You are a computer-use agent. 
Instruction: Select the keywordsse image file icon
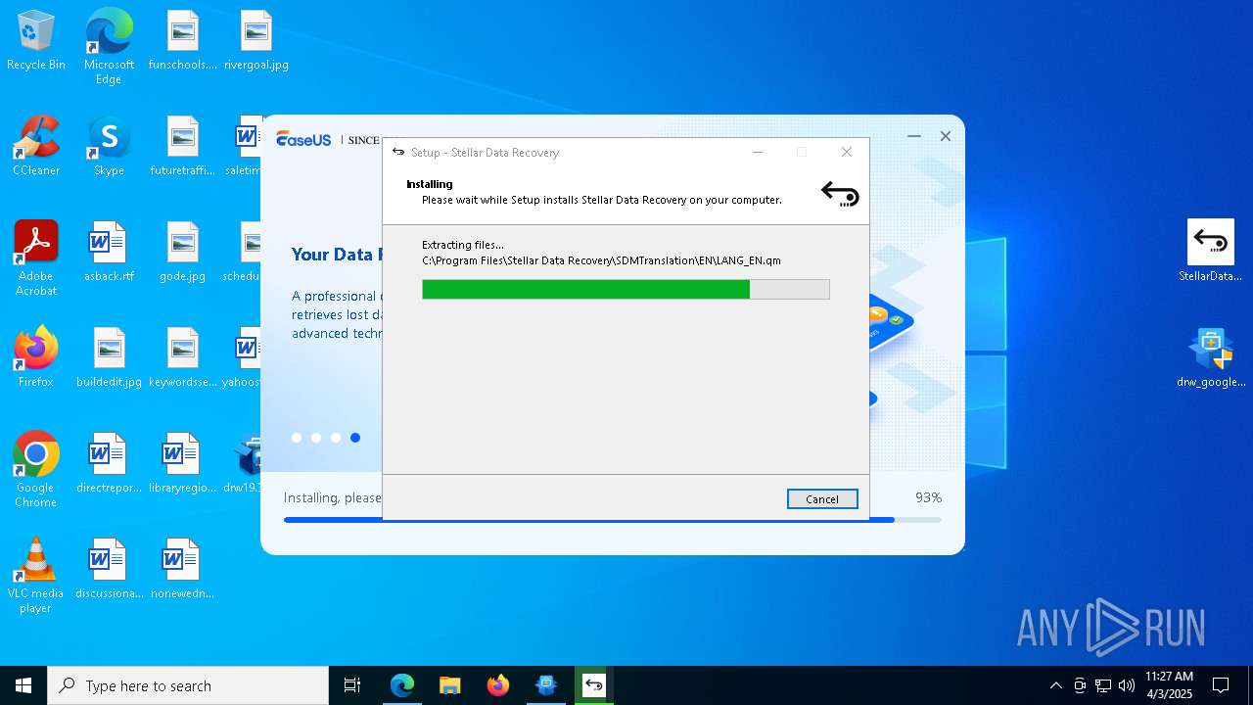click(x=182, y=358)
